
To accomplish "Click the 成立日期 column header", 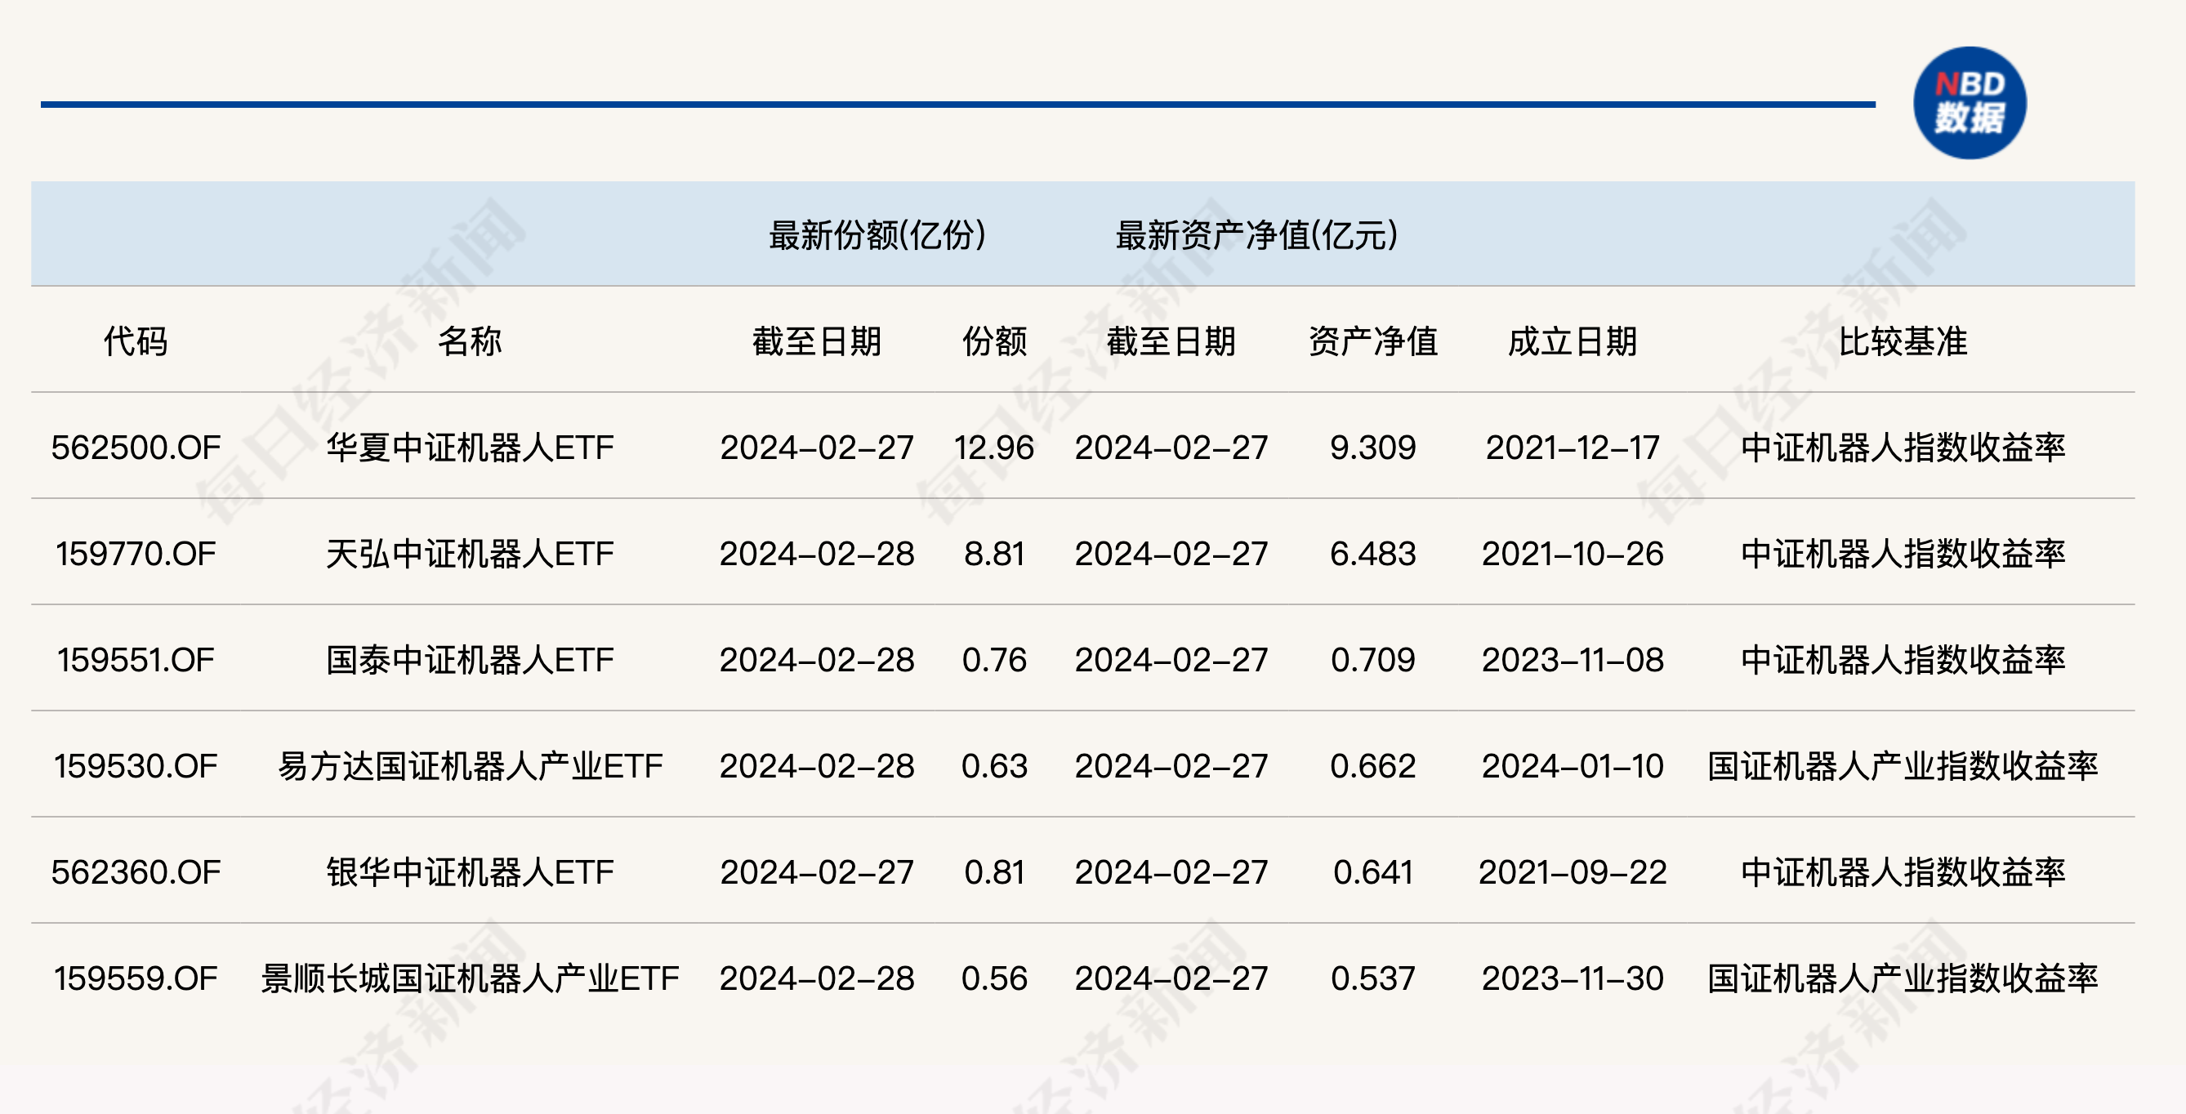I will [x=1573, y=341].
